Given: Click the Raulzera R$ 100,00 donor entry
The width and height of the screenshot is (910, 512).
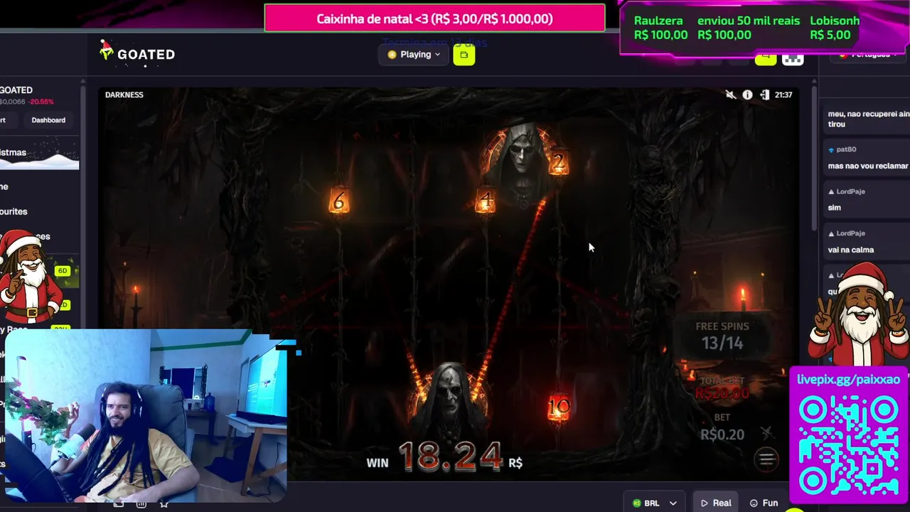Looking at the screenshot, I should (660, 28).
